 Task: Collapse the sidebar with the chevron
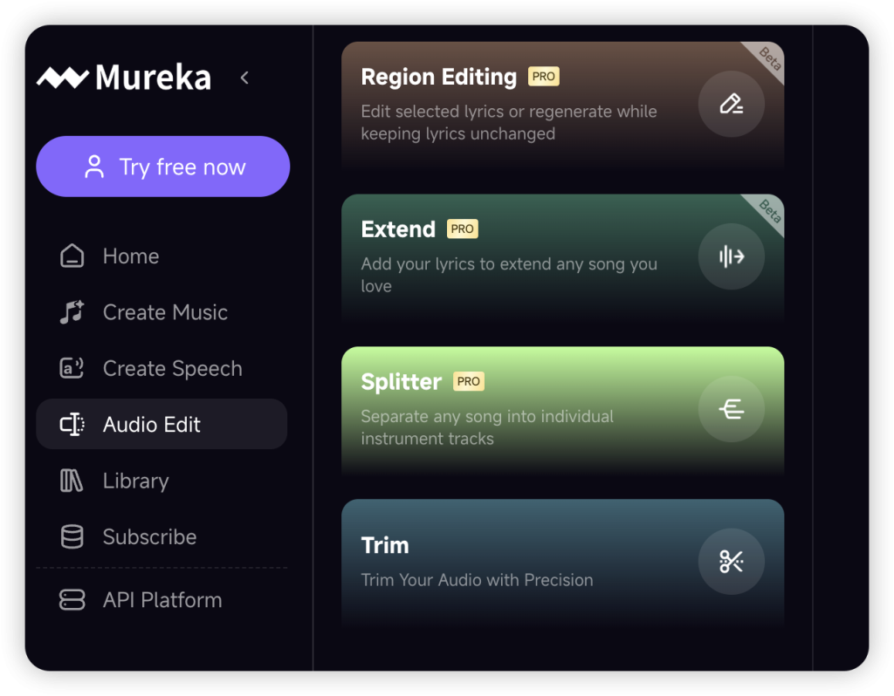point(244,78)
